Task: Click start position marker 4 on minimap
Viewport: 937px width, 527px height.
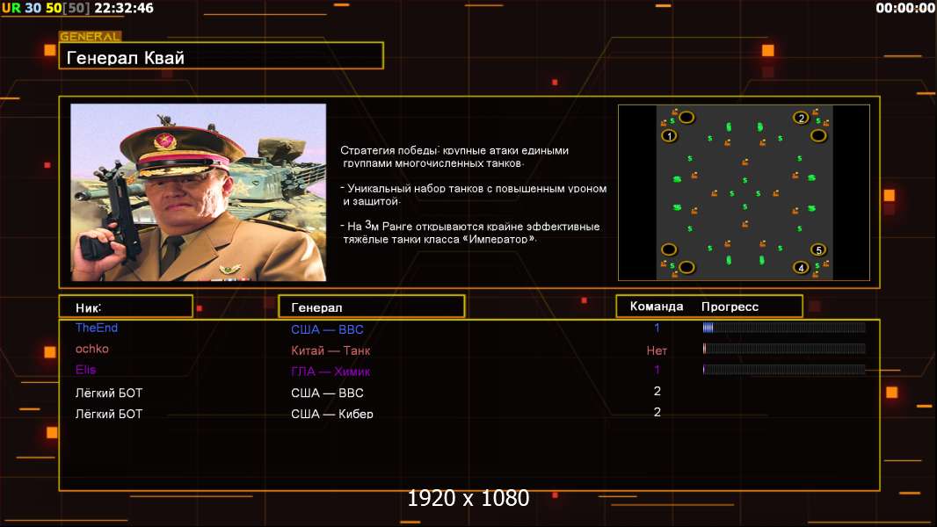Action: point(801,267)
